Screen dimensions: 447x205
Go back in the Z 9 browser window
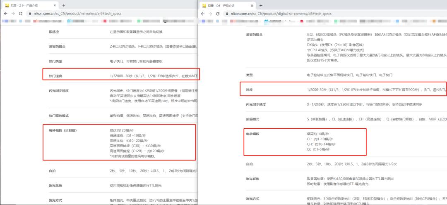point(6,13)
